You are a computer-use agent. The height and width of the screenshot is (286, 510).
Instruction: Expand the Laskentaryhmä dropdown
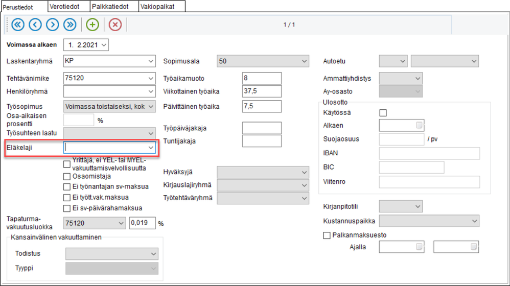(151, 61)
